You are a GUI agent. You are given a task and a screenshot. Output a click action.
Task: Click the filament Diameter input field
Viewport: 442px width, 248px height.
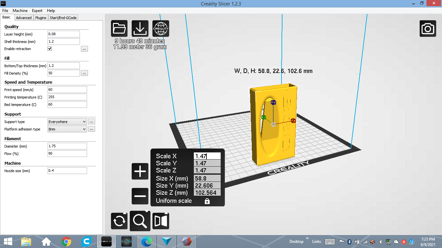click(x=67, y=146)
